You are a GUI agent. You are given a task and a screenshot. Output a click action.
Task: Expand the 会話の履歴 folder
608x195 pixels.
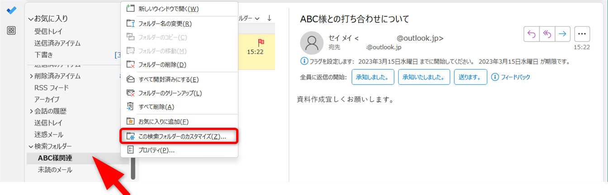pos(31,111)
